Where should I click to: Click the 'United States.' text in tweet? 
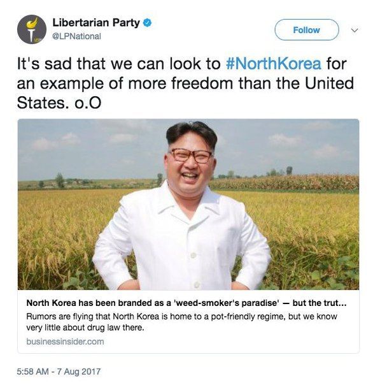coord(186,93)
